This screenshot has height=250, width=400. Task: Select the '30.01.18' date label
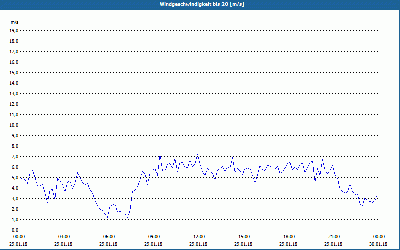(x=378, y=244)
